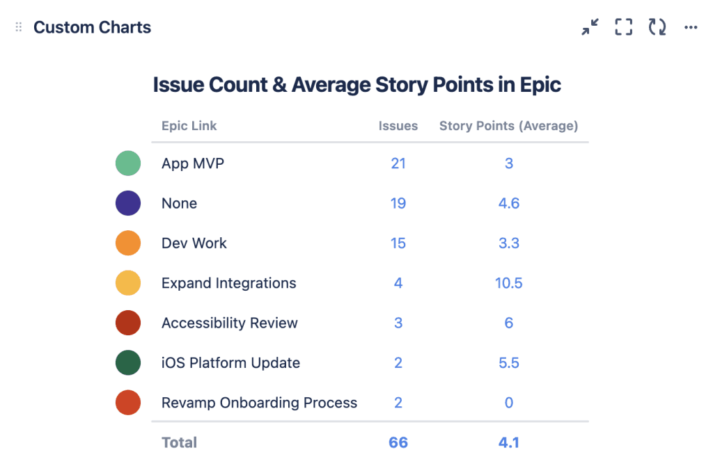The width and height of the screenshot is (713, 466).
Task: Click the dark green iOS Platform dot
Action: (128, 363)
